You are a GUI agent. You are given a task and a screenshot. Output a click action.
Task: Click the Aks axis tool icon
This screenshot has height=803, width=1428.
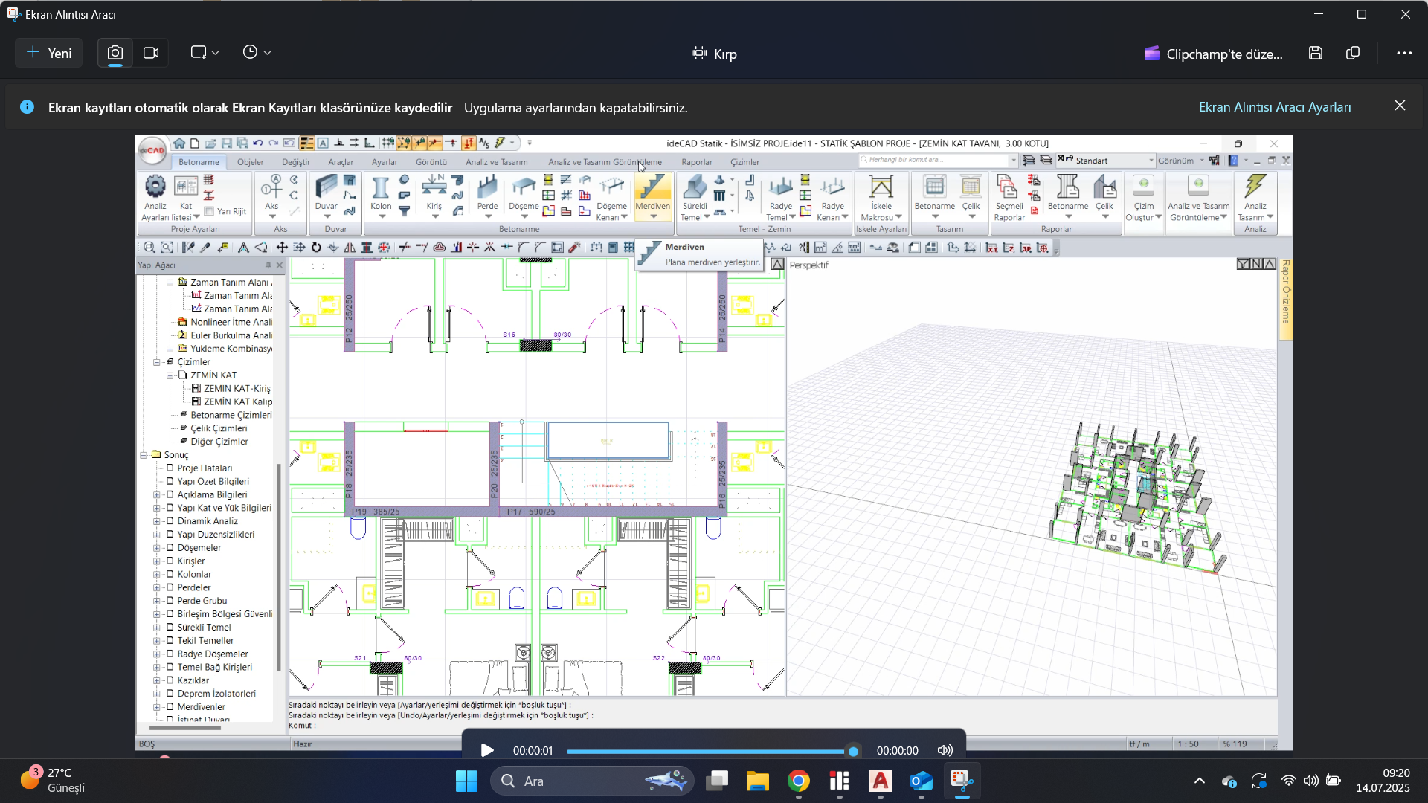[271, 187]
